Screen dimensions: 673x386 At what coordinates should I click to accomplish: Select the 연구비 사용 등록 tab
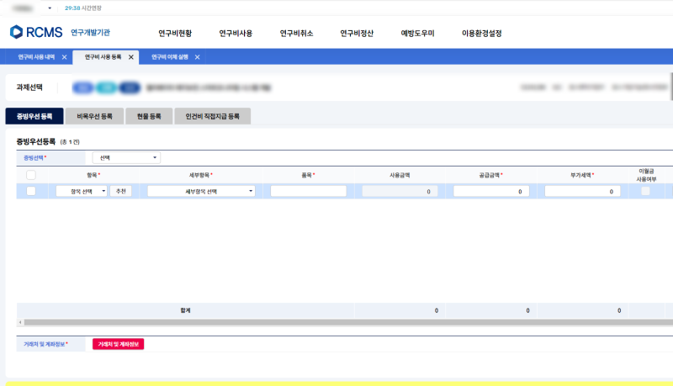point(103,57)
